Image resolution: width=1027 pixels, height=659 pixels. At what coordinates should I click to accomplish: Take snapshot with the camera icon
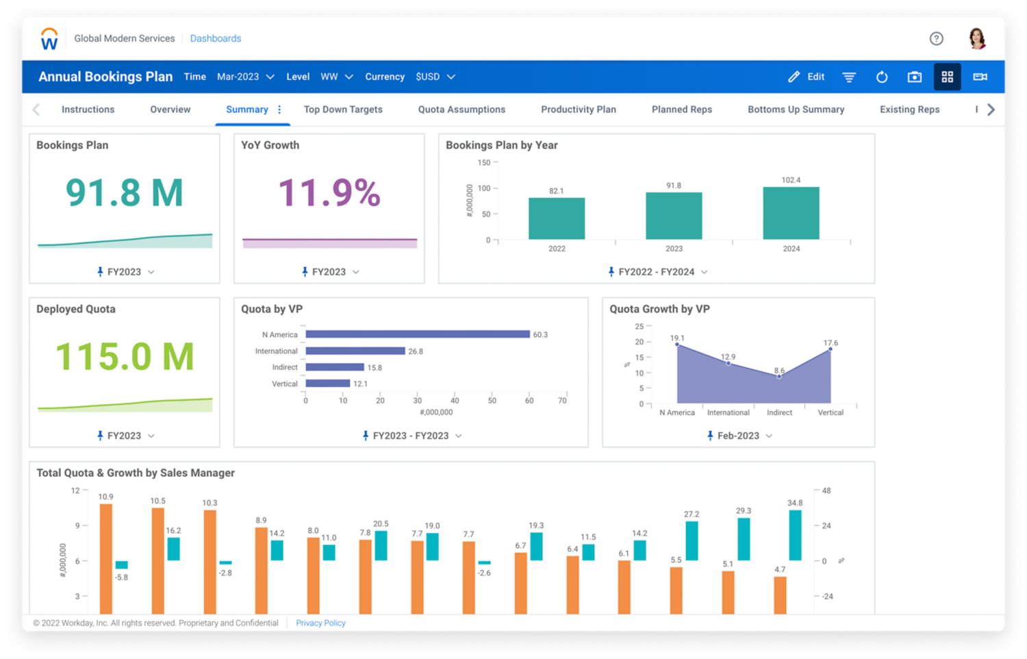click(x=915, y=77)
